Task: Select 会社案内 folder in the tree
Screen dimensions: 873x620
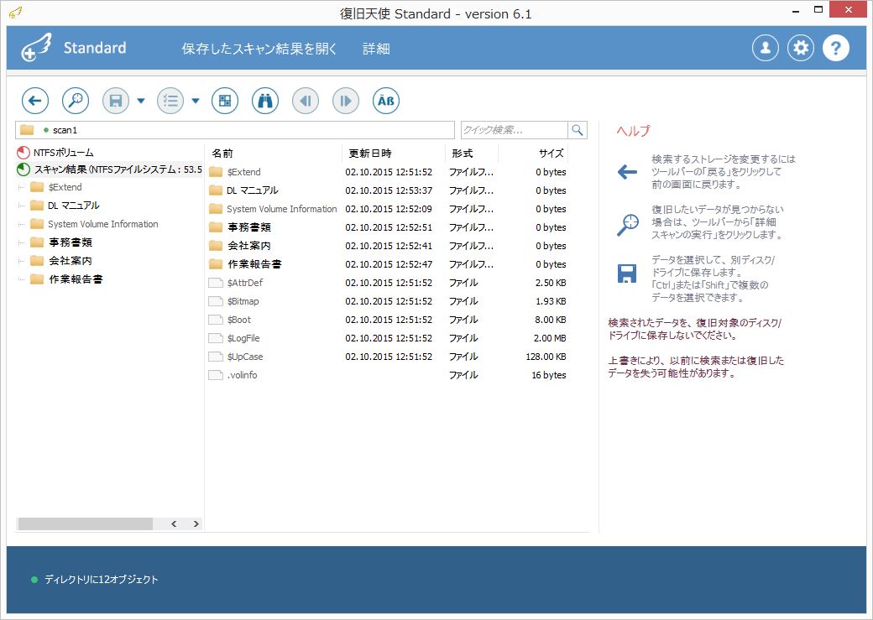Action: coord(61,261)
